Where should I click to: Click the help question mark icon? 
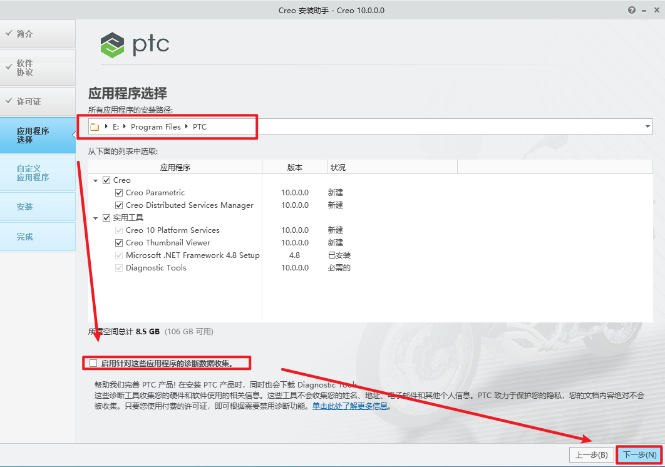pyautogui.click(x=631, y=11)
